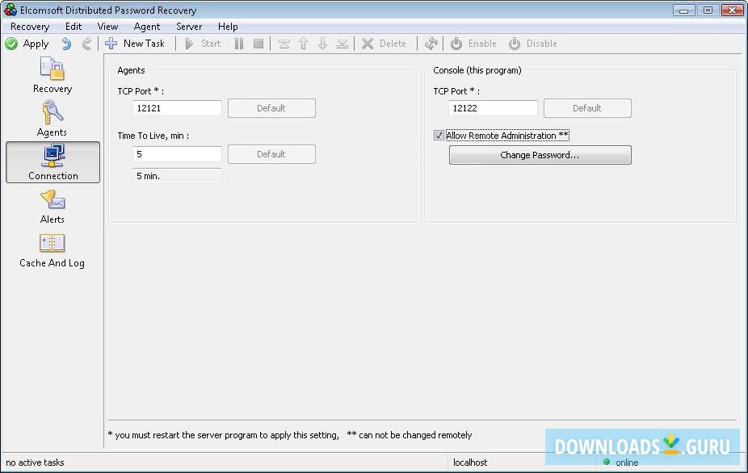Image resolution: width=748 pixels, height=473 pixels.
Task: Click the Refresh arrows toolbar icon
Action: [x=431, y=44]
